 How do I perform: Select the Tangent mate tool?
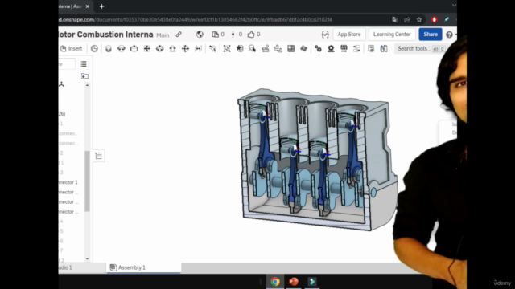coord(212,48)
